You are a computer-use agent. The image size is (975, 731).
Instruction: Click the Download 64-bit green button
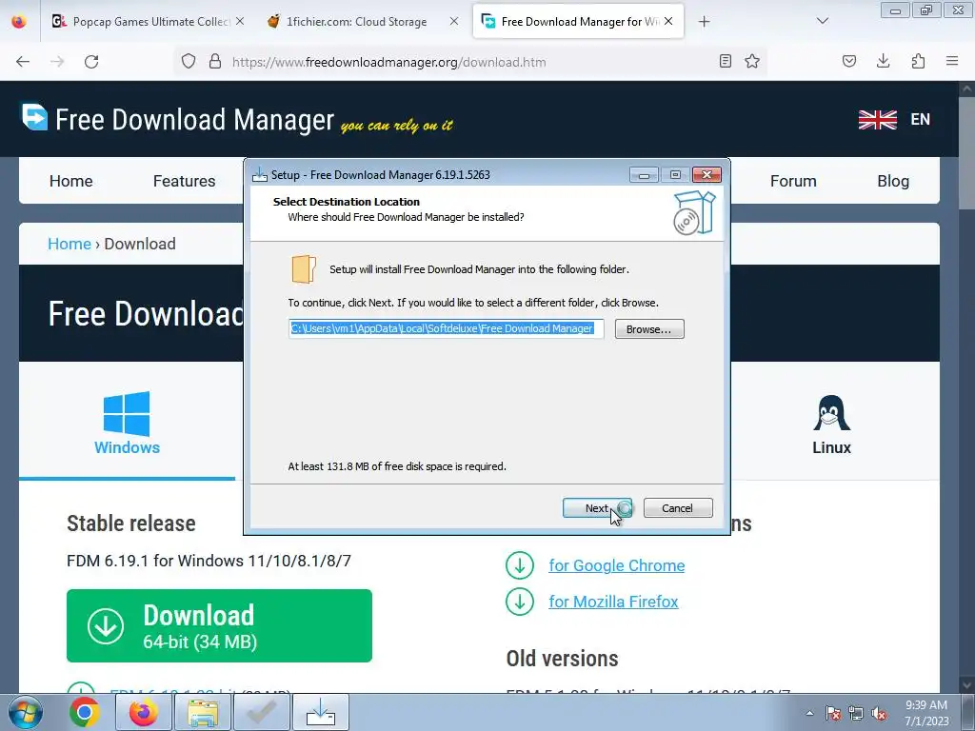(x=219, y=625)
